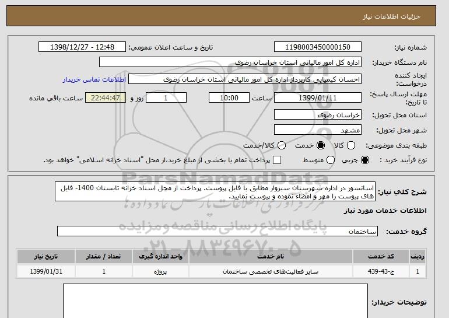Choose the متوسط purchase type radio

pyautogui.click(x=331, y=160)
